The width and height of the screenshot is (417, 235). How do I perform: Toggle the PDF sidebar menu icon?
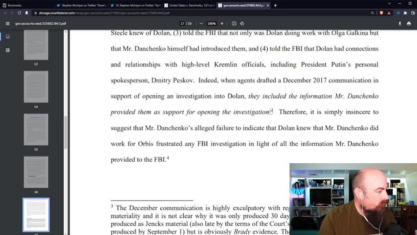click(8, 23)
